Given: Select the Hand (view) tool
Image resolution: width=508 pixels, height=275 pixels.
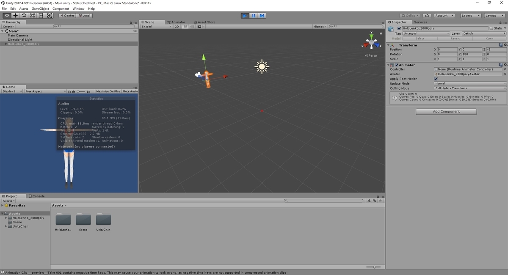Looking at the screenshot, I should pyautogui.click(x=7, y=16).
